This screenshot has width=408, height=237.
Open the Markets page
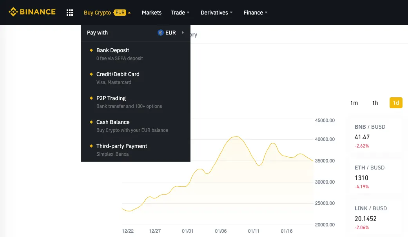pyautogui.click(x=152, y=13)
